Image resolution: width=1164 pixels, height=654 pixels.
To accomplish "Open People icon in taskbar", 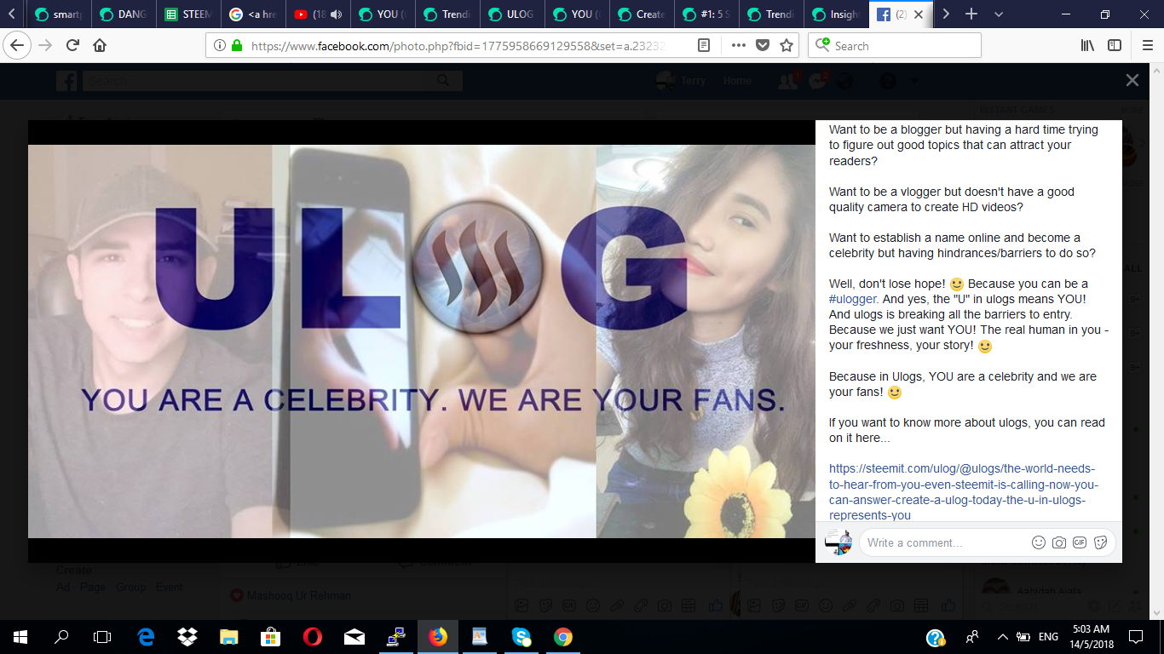I will (972, 636).
